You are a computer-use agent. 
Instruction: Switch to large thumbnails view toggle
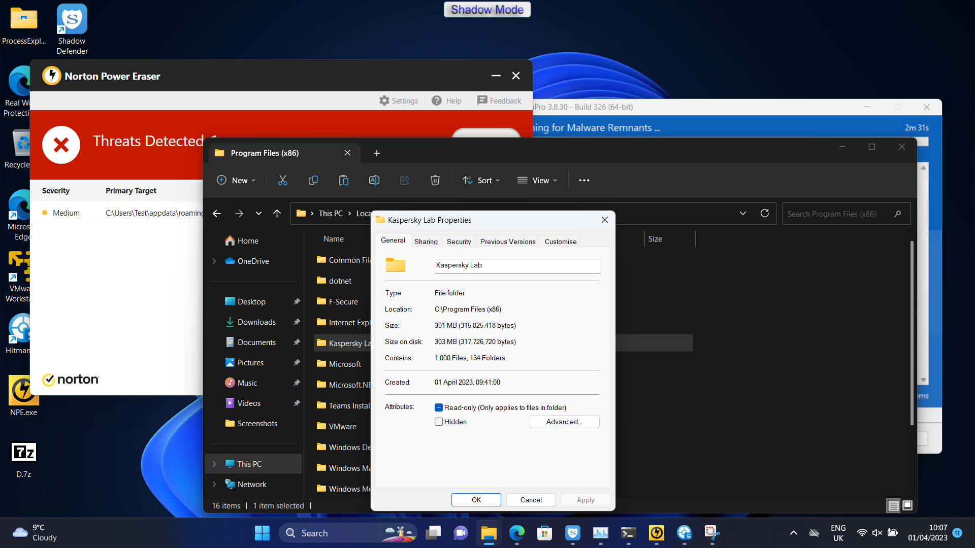pyautogui.click(x=907, y=505)
